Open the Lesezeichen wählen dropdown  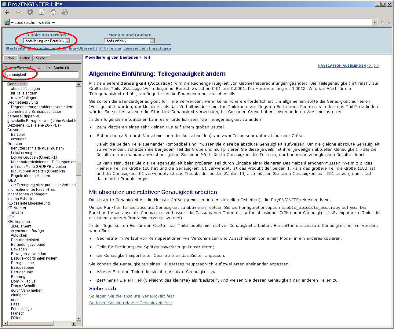(375, 22)
